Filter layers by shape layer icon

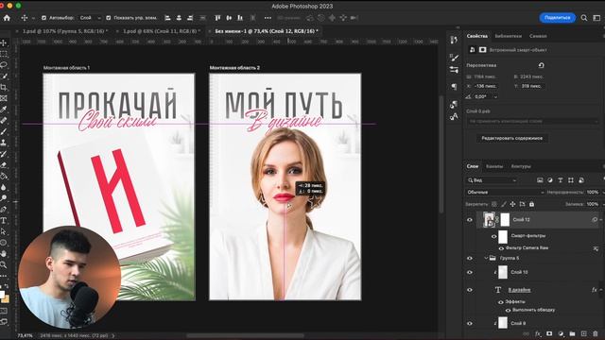[x=571, y=180]
